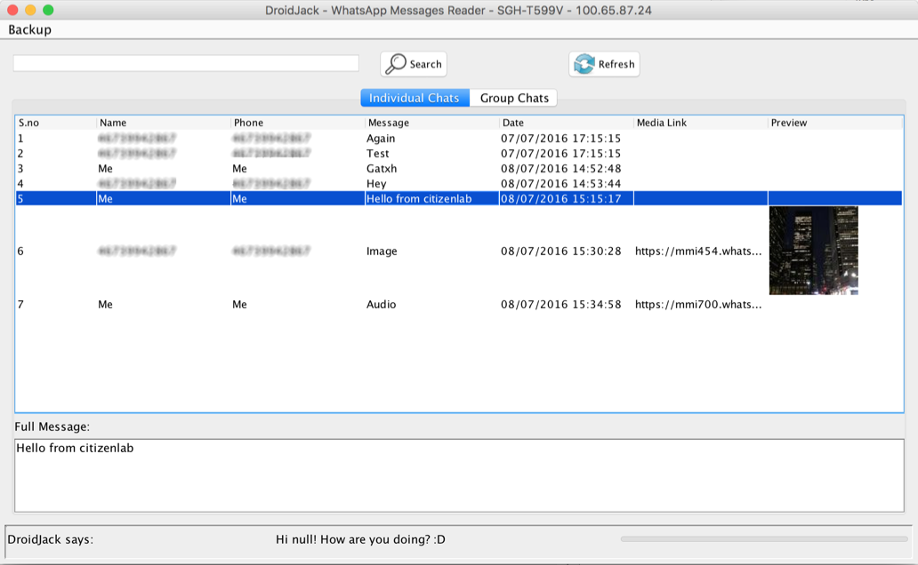
Task: Click the date 07/07/2016 17:15:15 in row 1
Action: click(x=561, y=139)
